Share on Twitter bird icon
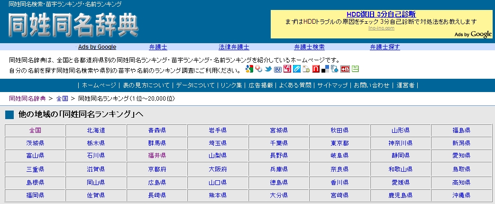 tap(268, 69)
